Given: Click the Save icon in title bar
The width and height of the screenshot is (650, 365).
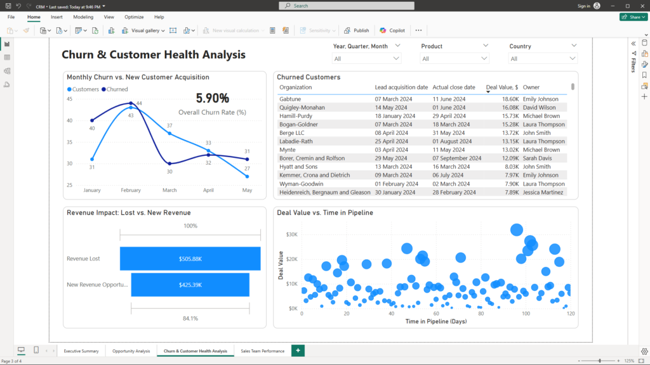Looking at the screenshot, I should click(8, 6).
